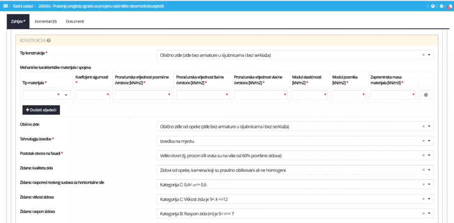Clear the raspored nosivog sustava selection

[x=423, y=185]
